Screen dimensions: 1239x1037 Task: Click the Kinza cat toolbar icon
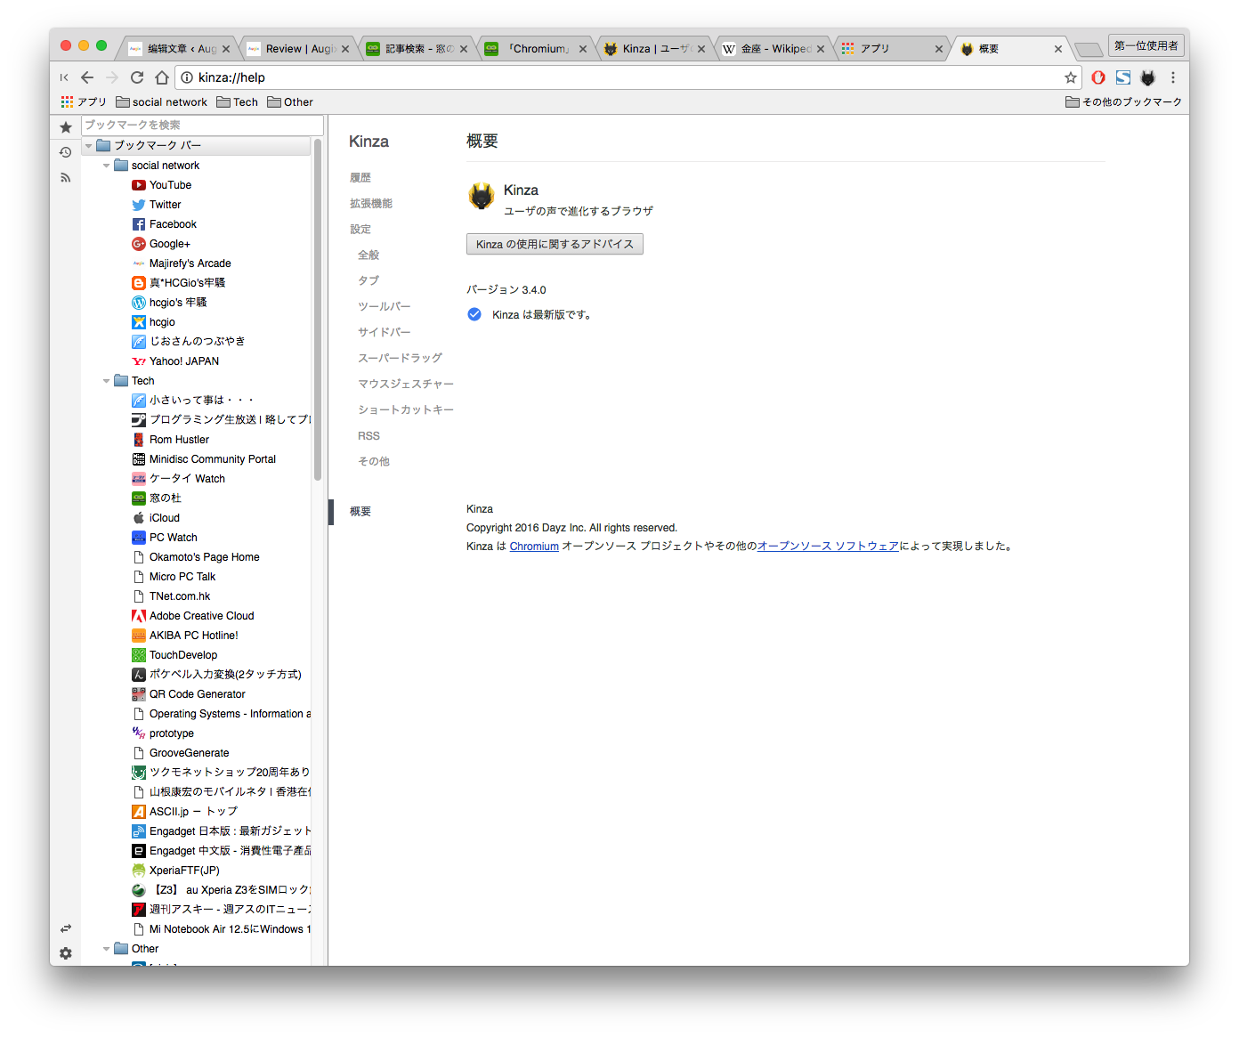[1148, 77]
